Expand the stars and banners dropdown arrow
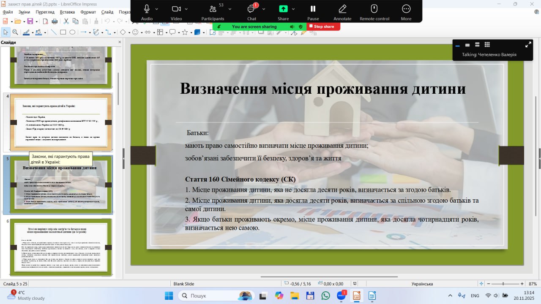This screenshot has height=304, width=541. [x=191, y=33]
